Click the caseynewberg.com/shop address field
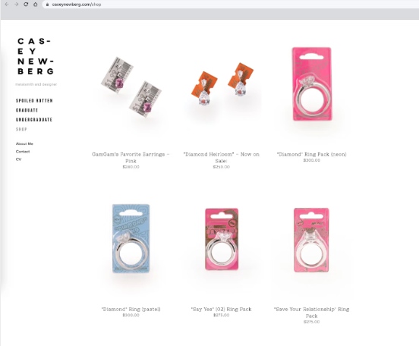 (230, 5)
